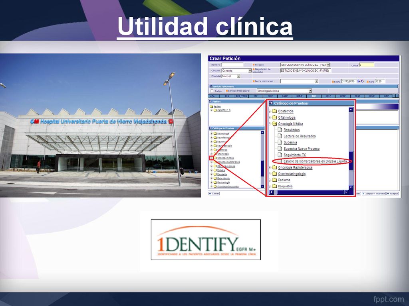This screenshot has height=306, width=409.
Task: Click enlarged catalog scrollbar up arrow
Action: [x=351, y=110]
